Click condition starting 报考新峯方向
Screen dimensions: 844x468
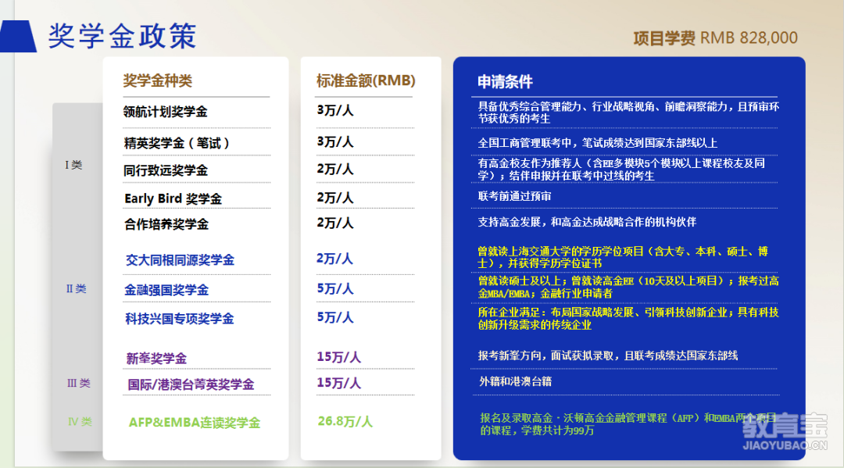(x=608, y=355)
